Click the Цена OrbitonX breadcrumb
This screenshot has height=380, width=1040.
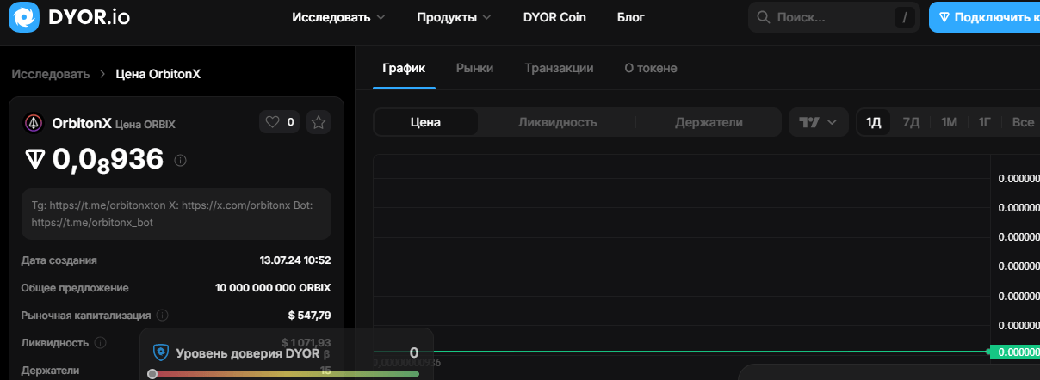(158, 74)
